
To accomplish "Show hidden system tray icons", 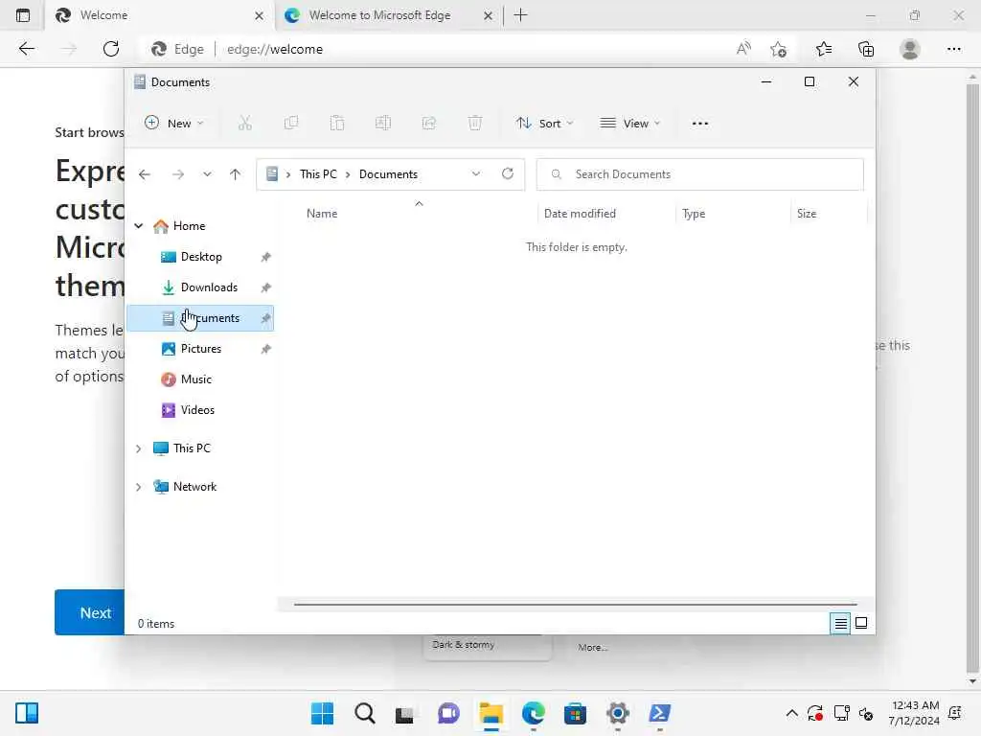I will pyautogui.click(x=791, y=713).
